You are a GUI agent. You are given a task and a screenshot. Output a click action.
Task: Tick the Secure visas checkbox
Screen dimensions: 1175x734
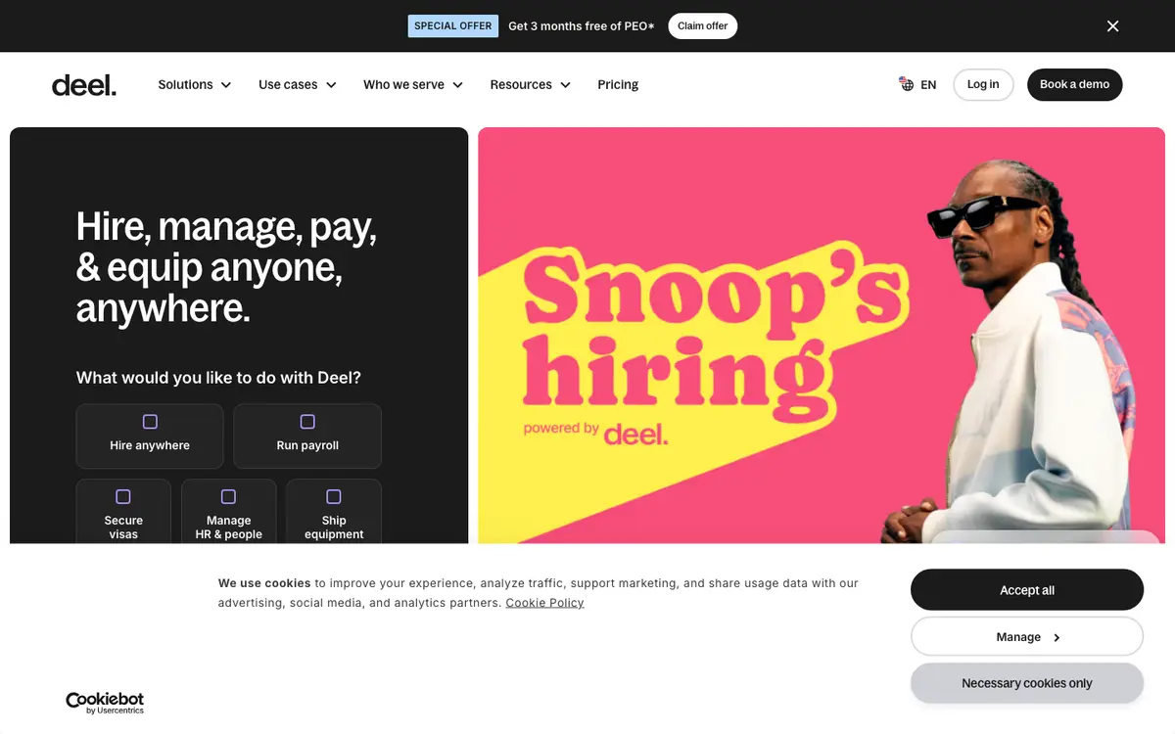point(123,497)
